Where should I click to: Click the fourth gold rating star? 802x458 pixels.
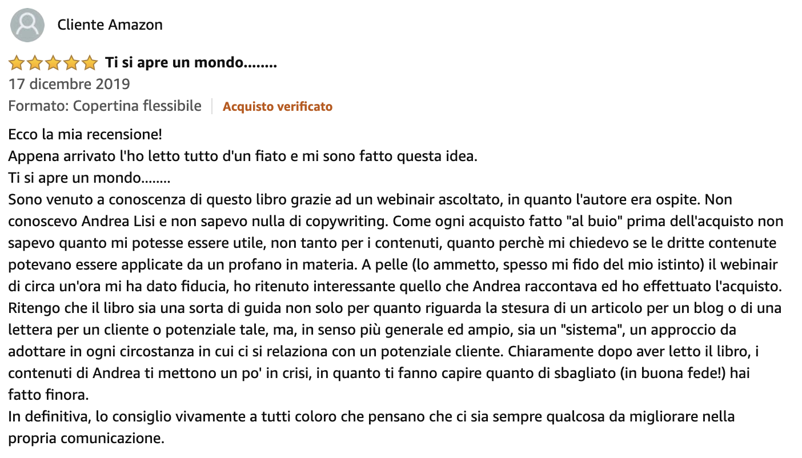coord(71,63)
